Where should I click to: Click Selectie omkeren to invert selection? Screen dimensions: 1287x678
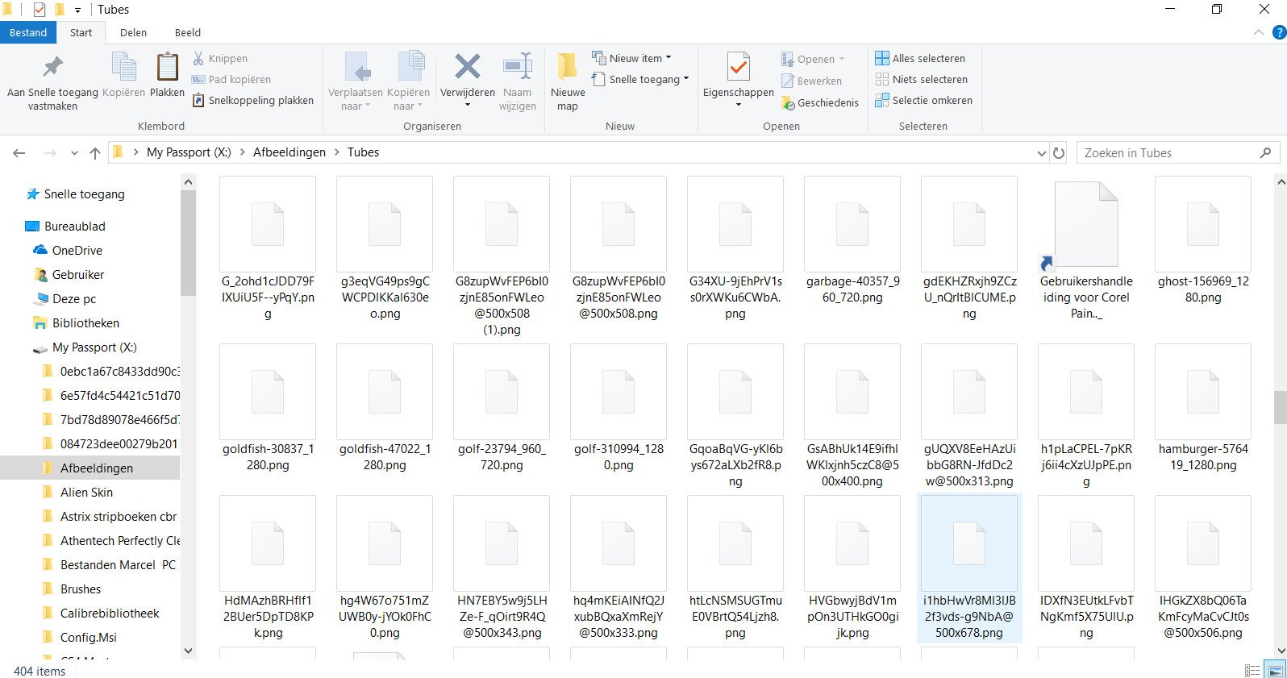click(x=923, y=101)
